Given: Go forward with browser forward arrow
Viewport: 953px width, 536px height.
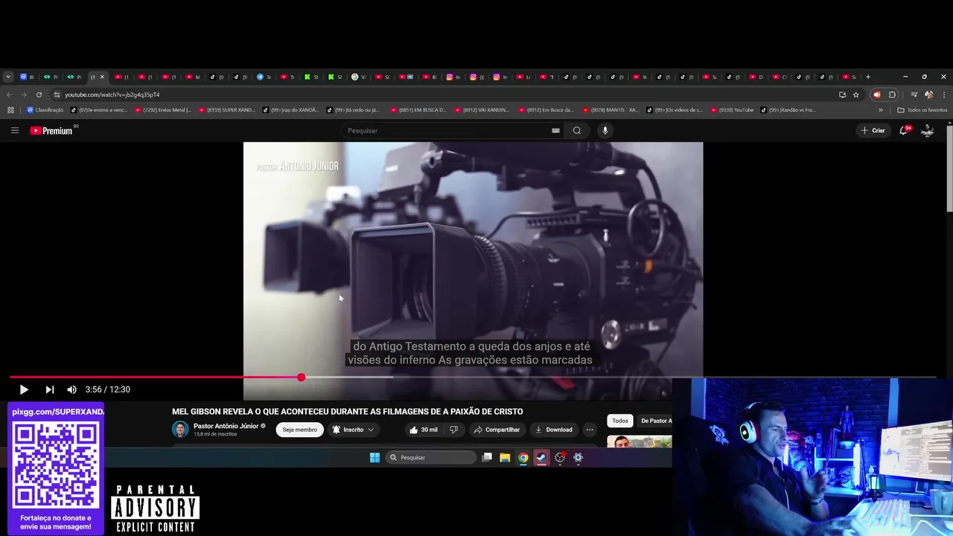Looking at the screenshot, I should pos(24,95).
